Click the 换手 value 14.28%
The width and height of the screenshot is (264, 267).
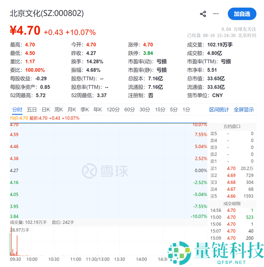95,62
